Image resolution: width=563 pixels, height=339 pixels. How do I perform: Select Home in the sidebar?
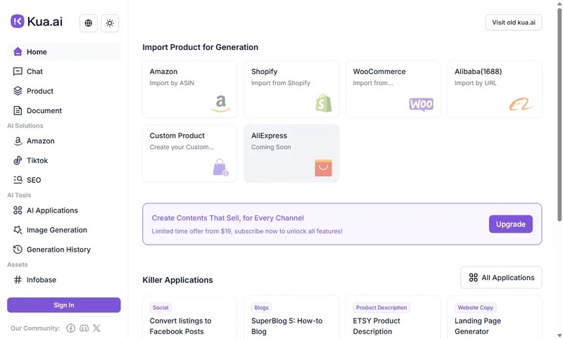click(x=64, y=51)
